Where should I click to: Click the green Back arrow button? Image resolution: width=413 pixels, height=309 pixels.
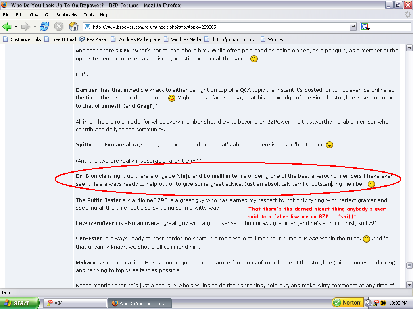7,27
